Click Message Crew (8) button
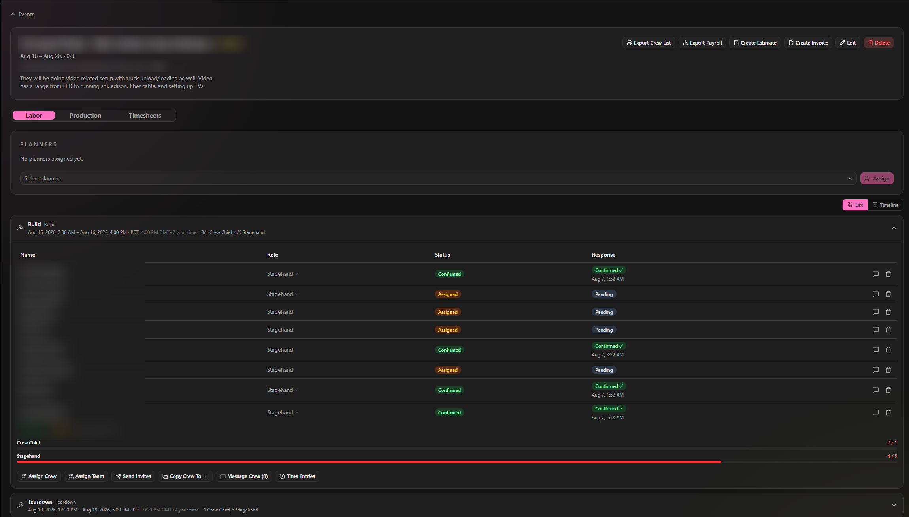This screenshot has height=517, width=909. (x=243, y=476)
